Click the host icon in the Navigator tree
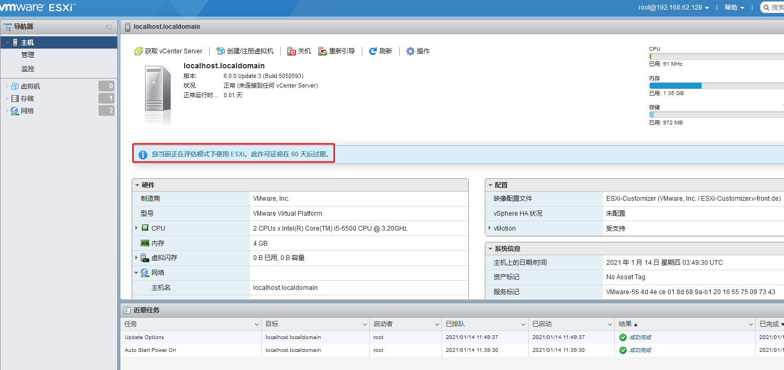The width and height of the screenshot is (784, 370). click(x=15, y=42)
